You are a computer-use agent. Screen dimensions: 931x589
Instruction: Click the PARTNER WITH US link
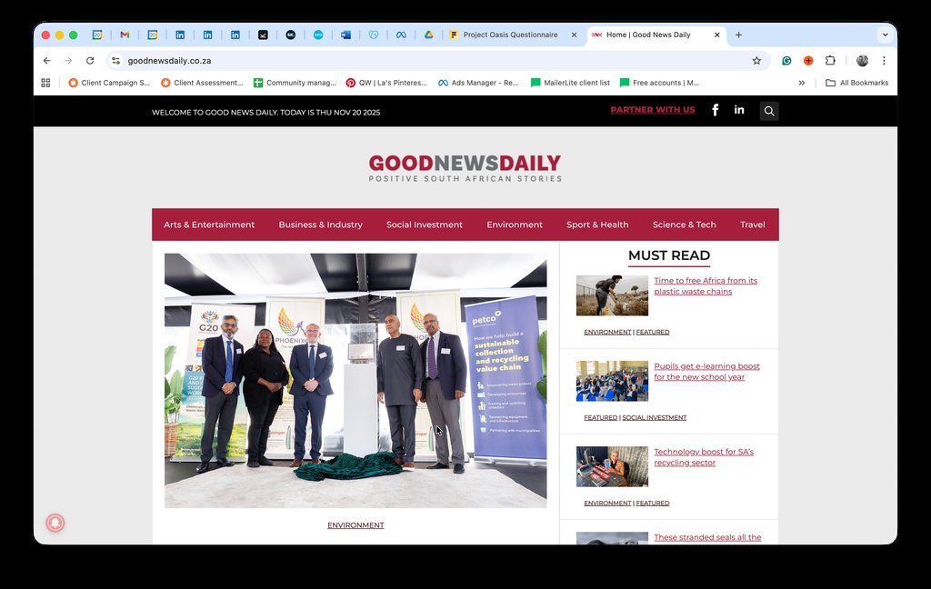[x=653, y=110]
